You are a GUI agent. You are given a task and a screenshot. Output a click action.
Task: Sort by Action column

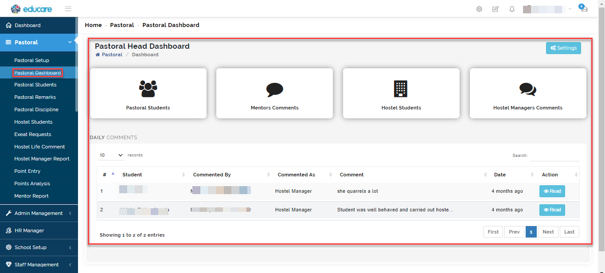point(558,175)
